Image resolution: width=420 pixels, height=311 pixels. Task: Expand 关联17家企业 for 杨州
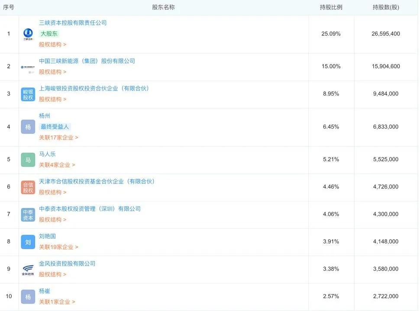[x=58, y=138]
